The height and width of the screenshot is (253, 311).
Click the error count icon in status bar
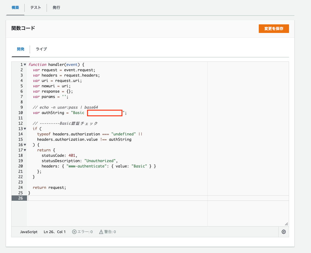[74, 232]
